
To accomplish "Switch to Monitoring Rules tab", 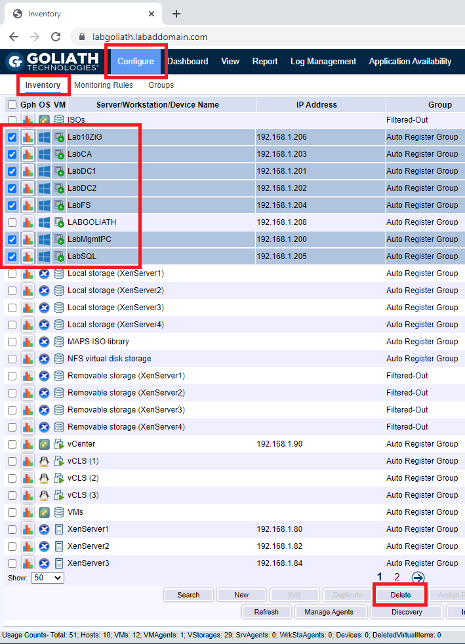I will pyautogui.click(x=104, y=85).
